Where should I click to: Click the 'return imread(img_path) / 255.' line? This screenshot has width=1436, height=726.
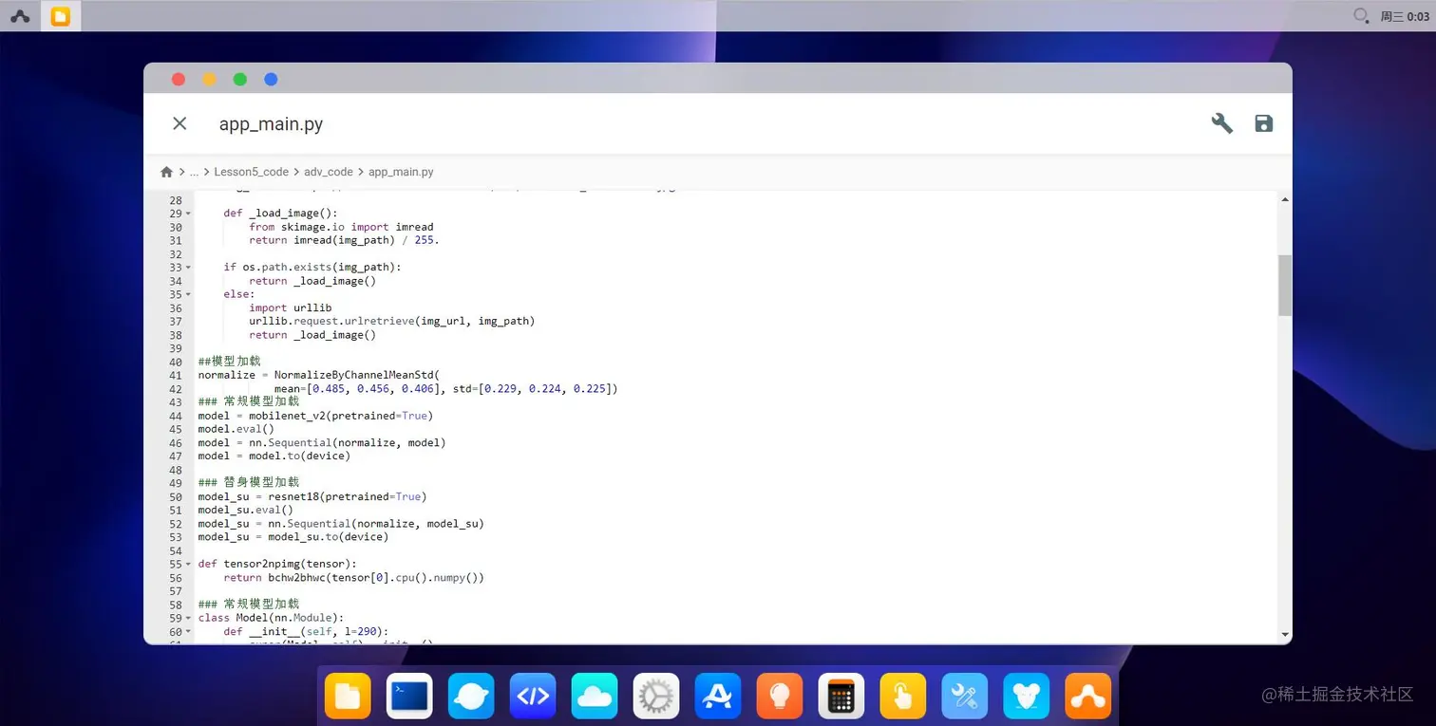pyautogui.click(x=344, y=240)
